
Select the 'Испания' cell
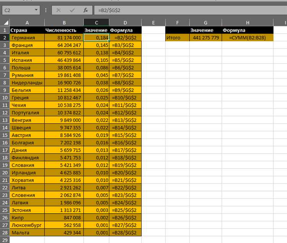tap(27, 60)
